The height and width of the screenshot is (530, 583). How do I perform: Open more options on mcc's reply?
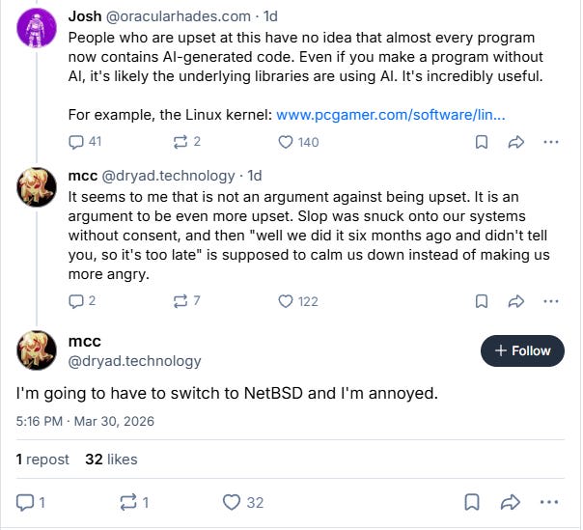pos(551,301)
